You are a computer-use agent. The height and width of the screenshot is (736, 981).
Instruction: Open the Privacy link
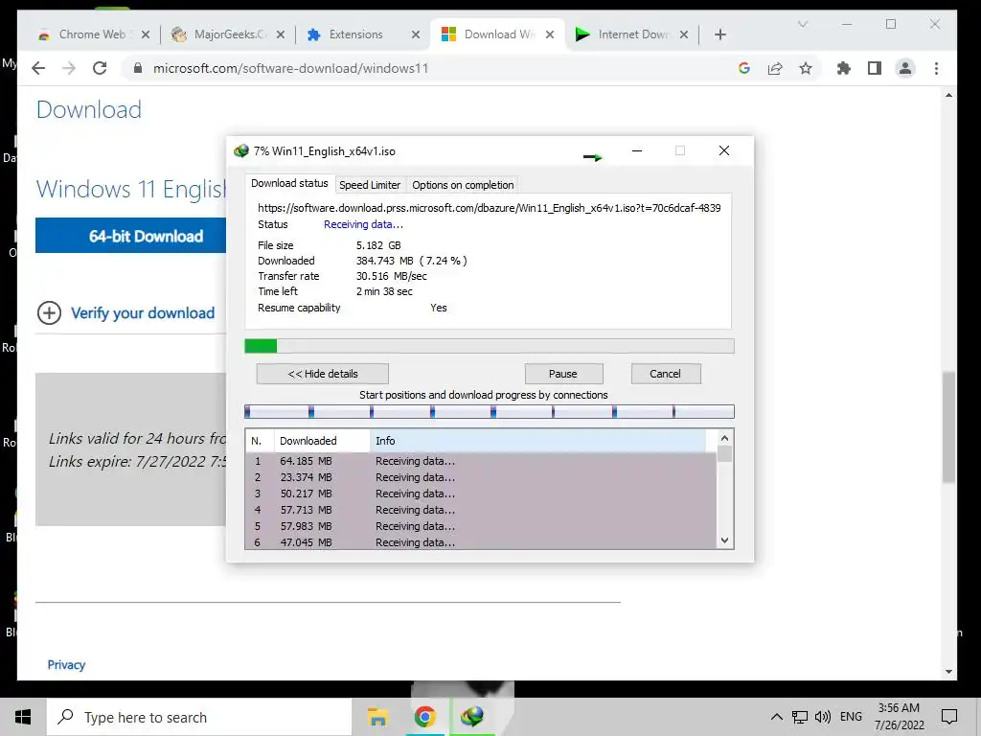tap(66, 665)
